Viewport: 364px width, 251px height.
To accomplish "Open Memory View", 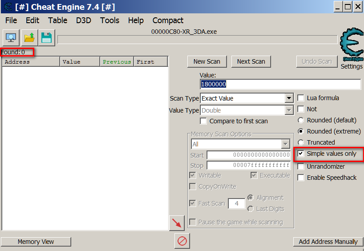I will pos(36,242).
